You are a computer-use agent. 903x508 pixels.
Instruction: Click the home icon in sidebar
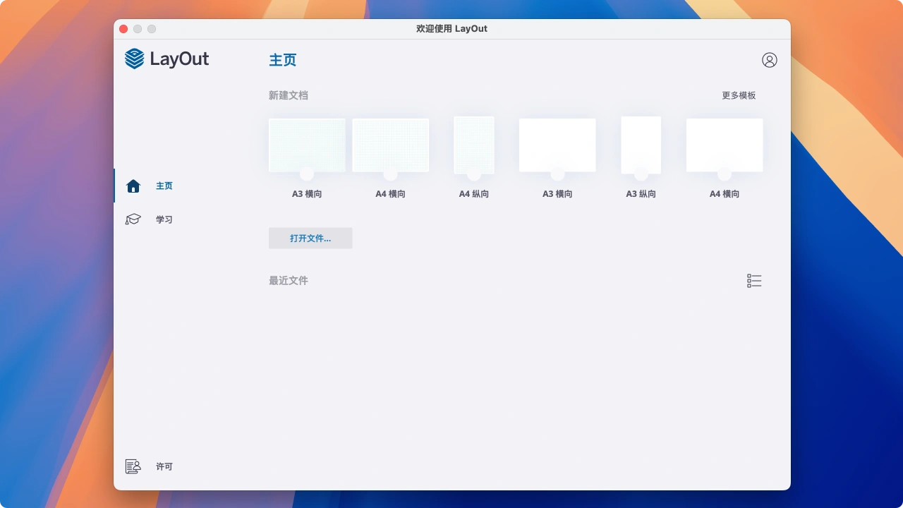tap(133, 186)
